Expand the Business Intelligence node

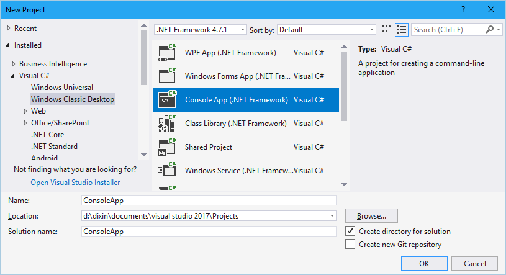coord(13,64)
